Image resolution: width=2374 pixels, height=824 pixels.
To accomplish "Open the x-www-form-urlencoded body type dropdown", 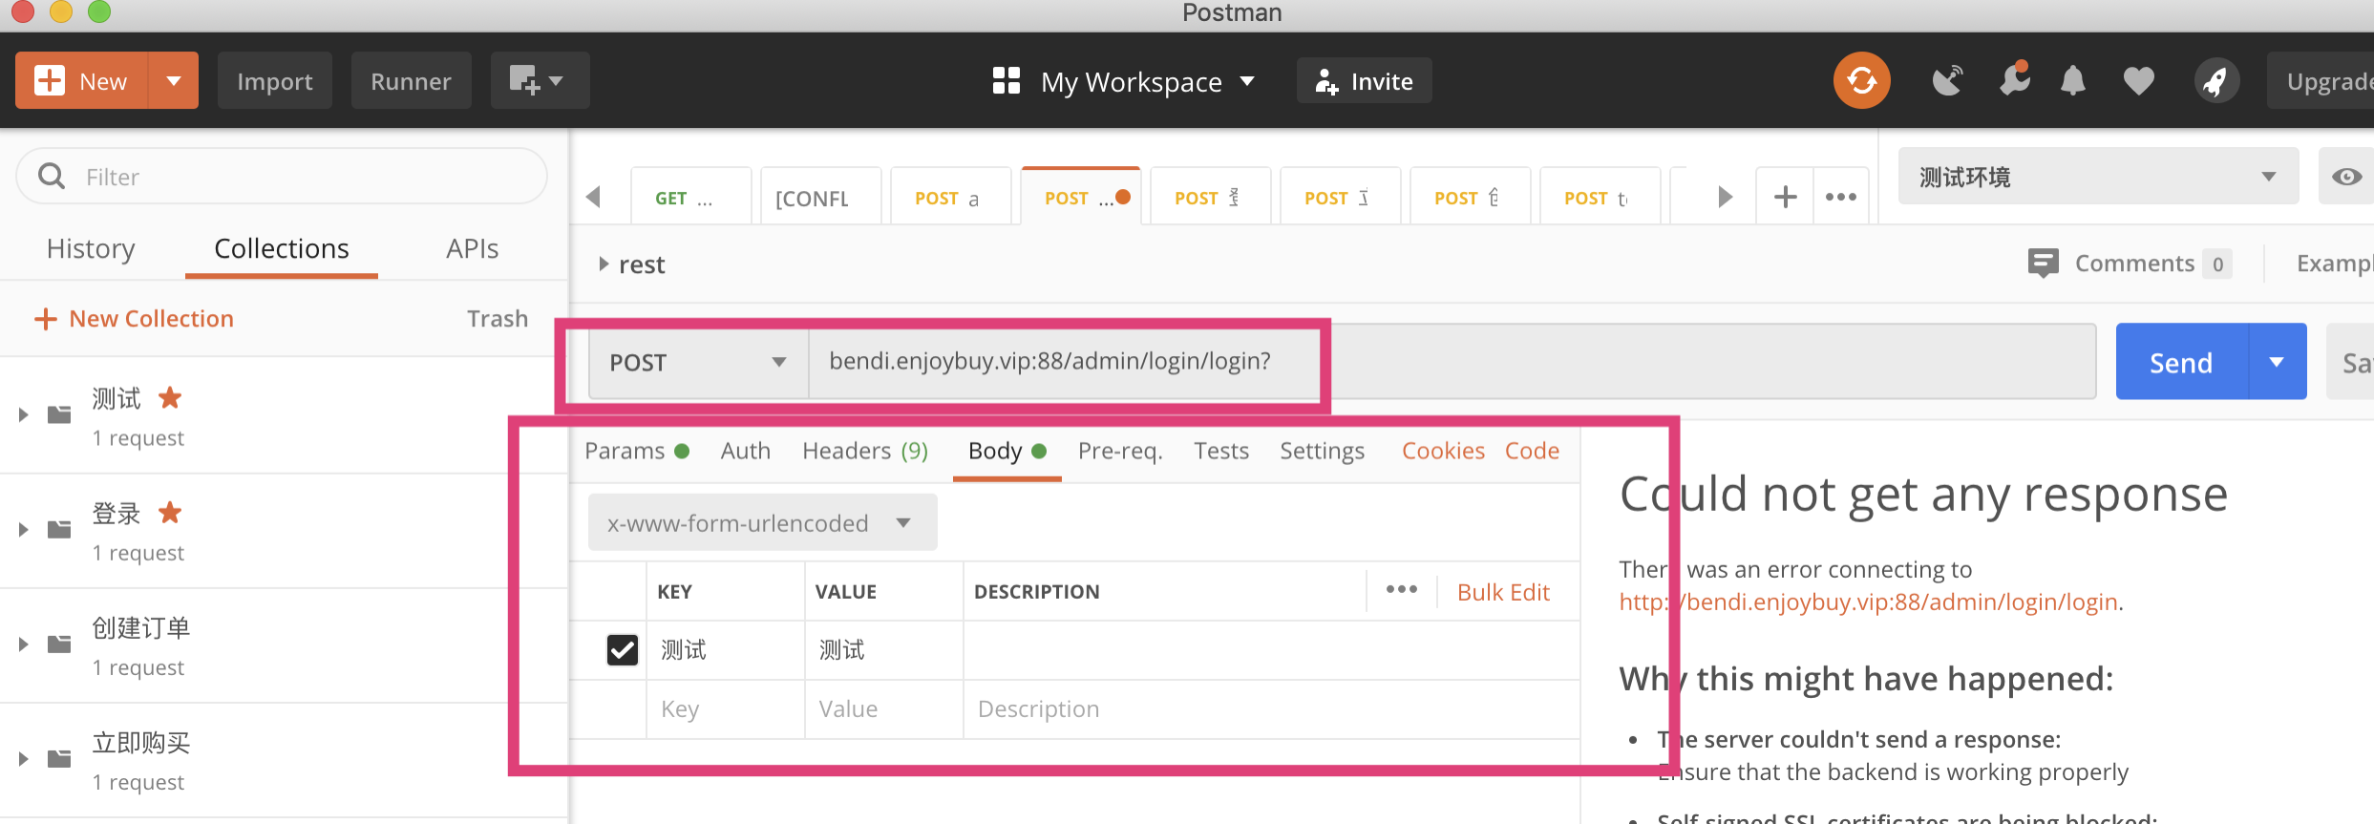I will (762, 522).
